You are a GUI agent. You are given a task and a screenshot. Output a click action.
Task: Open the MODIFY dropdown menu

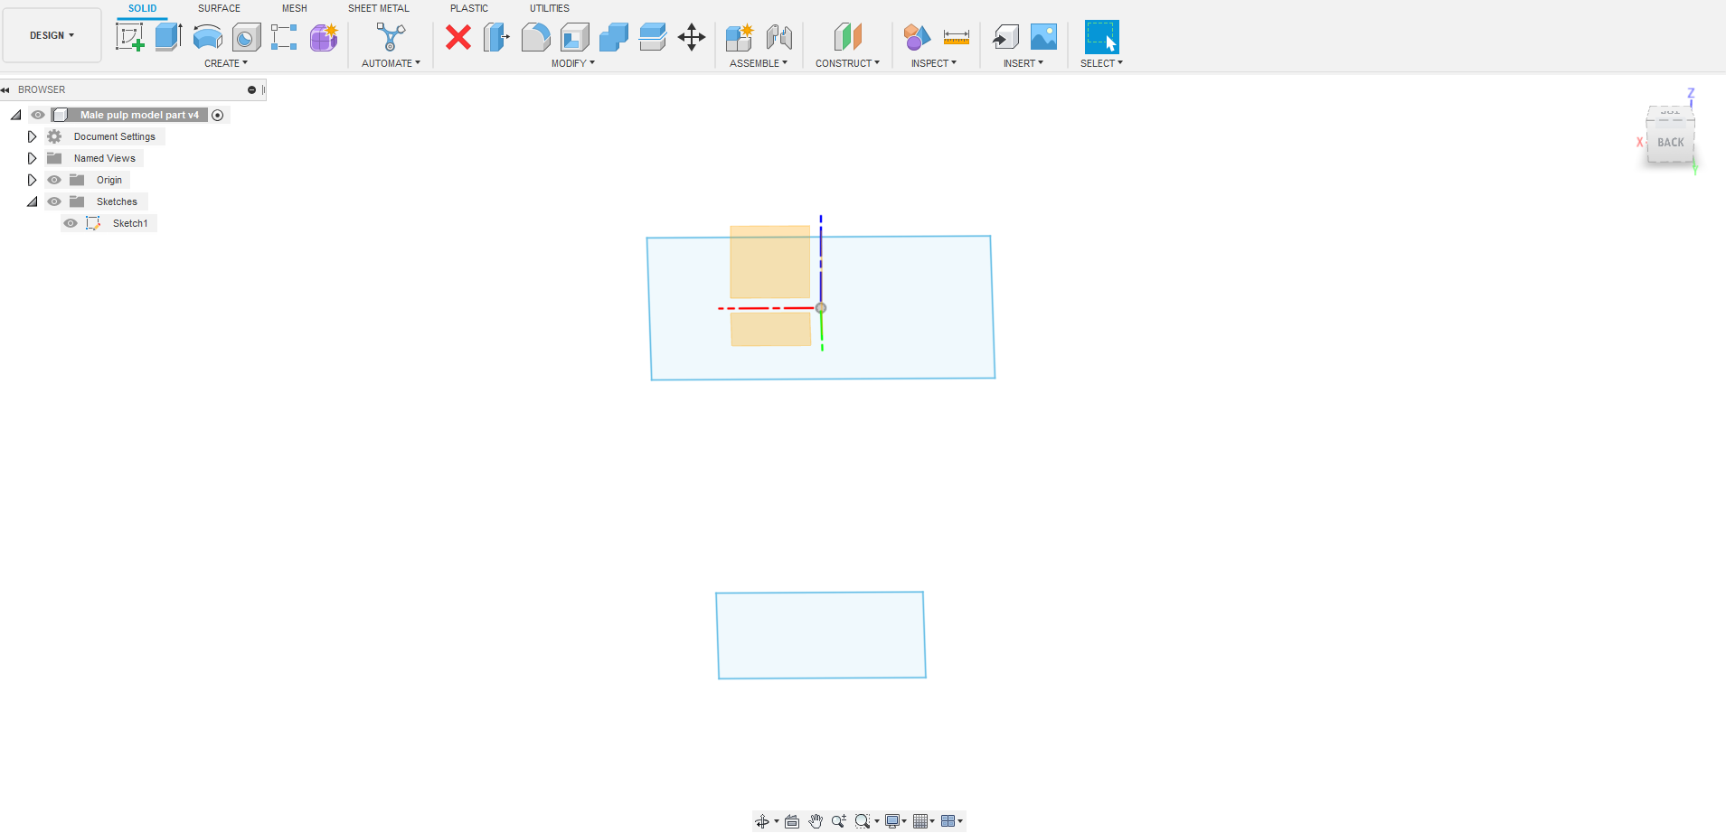[x=573, y=63]
